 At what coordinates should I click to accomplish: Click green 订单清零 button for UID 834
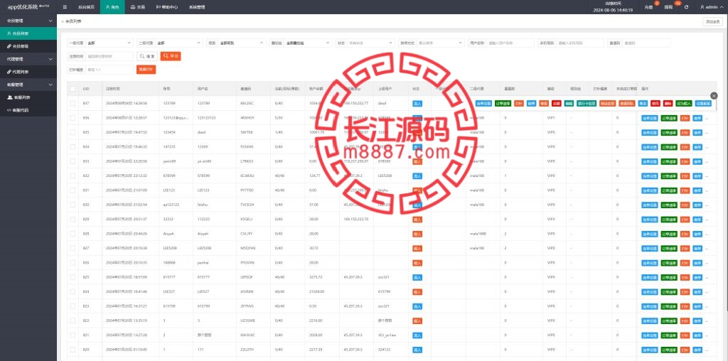[x=669, y=147]
